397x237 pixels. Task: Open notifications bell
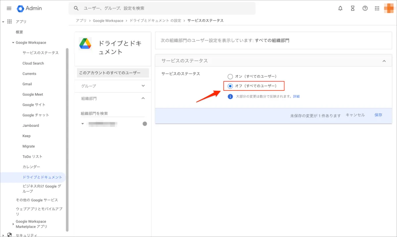pos(340,9)
